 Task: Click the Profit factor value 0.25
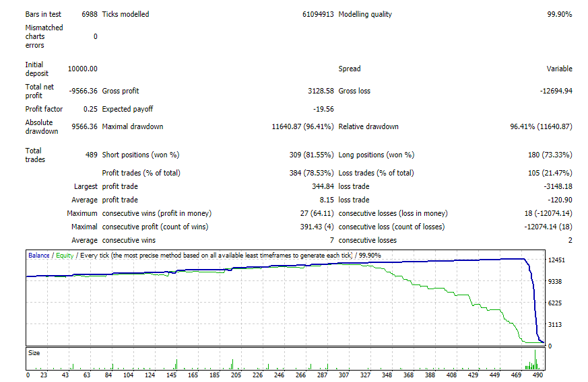90,109
